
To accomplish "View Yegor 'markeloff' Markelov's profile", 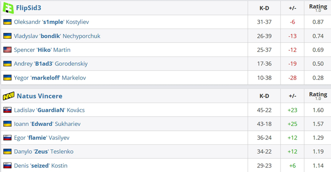I will [49, 78].
